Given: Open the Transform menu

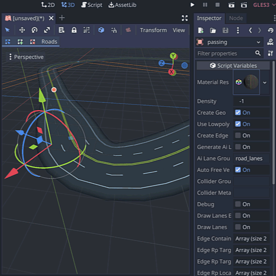Looking at the screenshot, I should click(x=153, y=30).
